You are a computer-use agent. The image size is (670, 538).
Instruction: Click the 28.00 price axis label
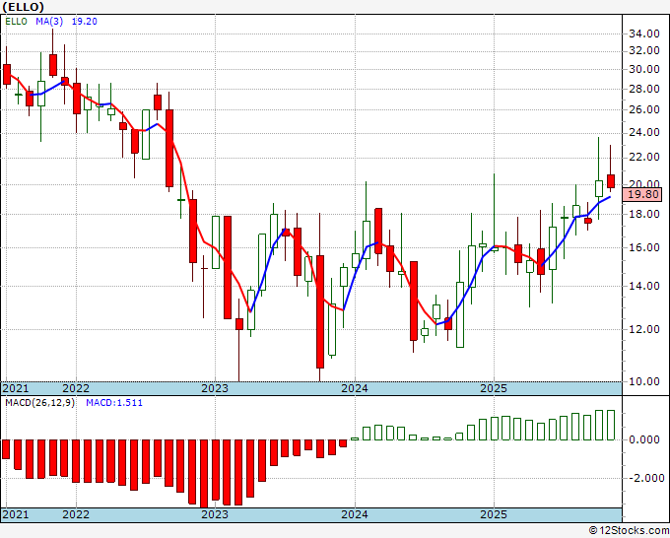coord(644,90)
